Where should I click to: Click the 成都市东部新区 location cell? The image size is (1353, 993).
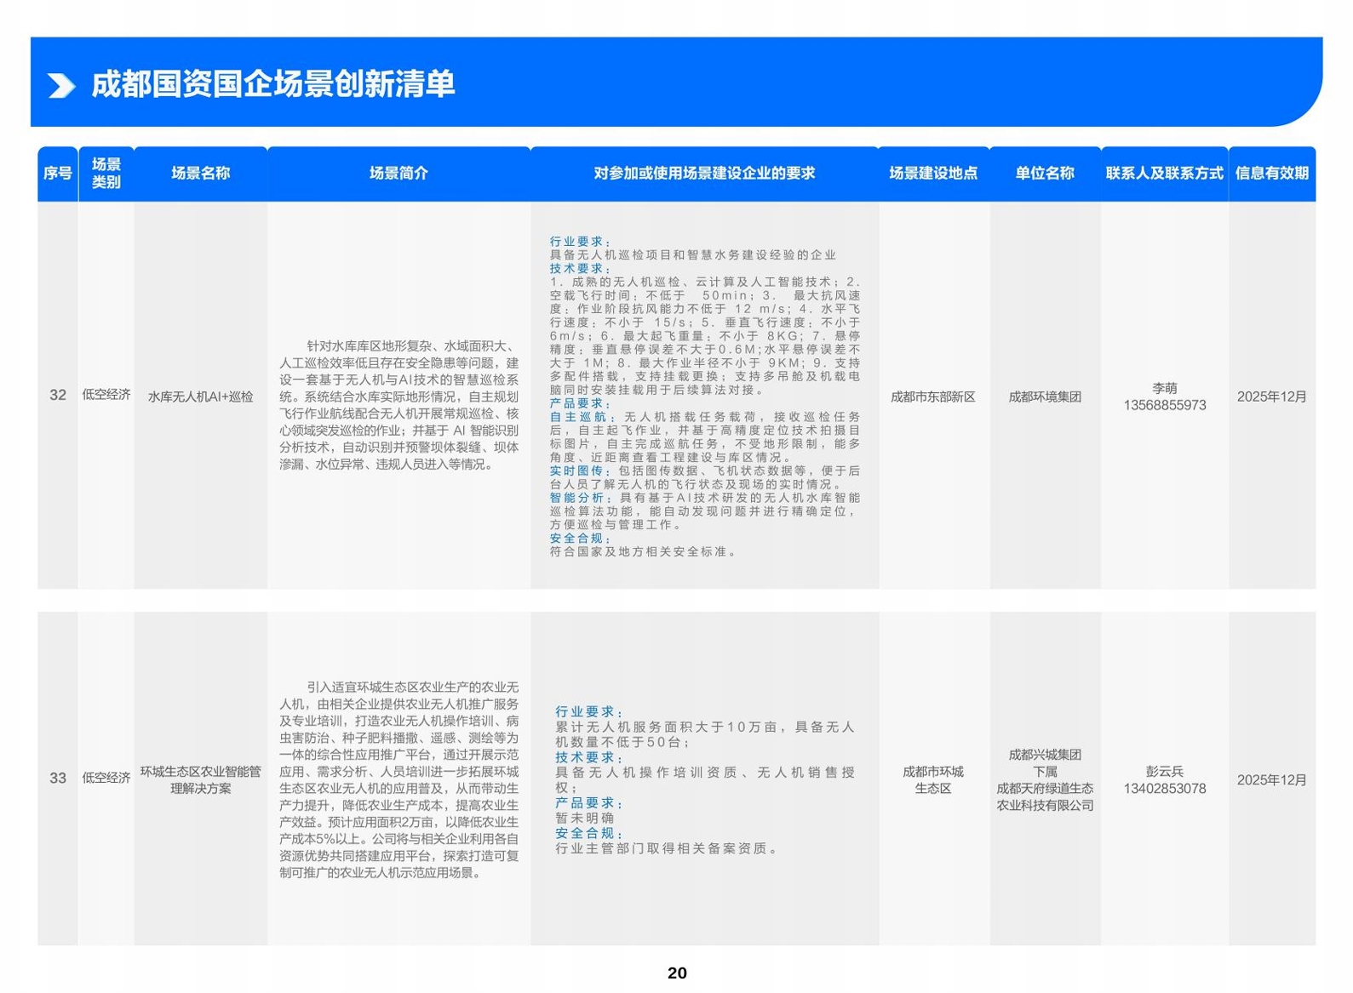pos(933,397)
